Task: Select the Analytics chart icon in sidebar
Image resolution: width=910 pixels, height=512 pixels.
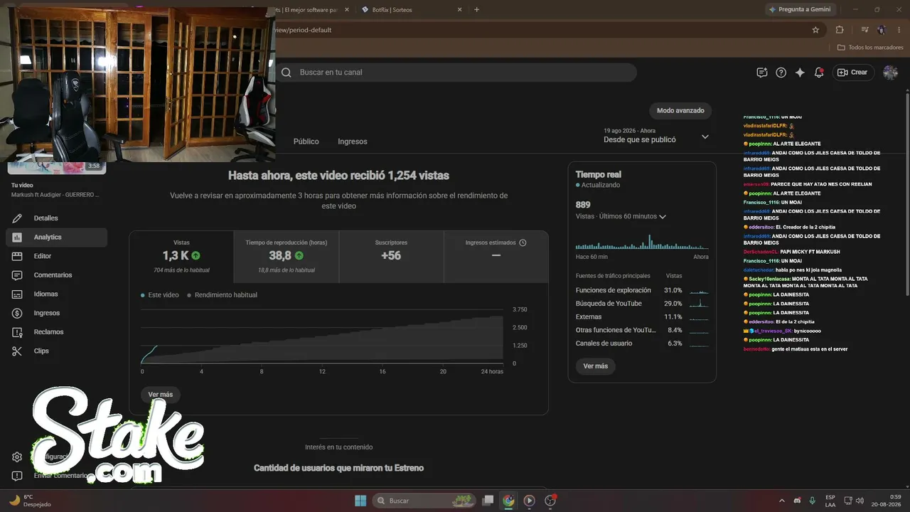Action: [x=18, y=237]
